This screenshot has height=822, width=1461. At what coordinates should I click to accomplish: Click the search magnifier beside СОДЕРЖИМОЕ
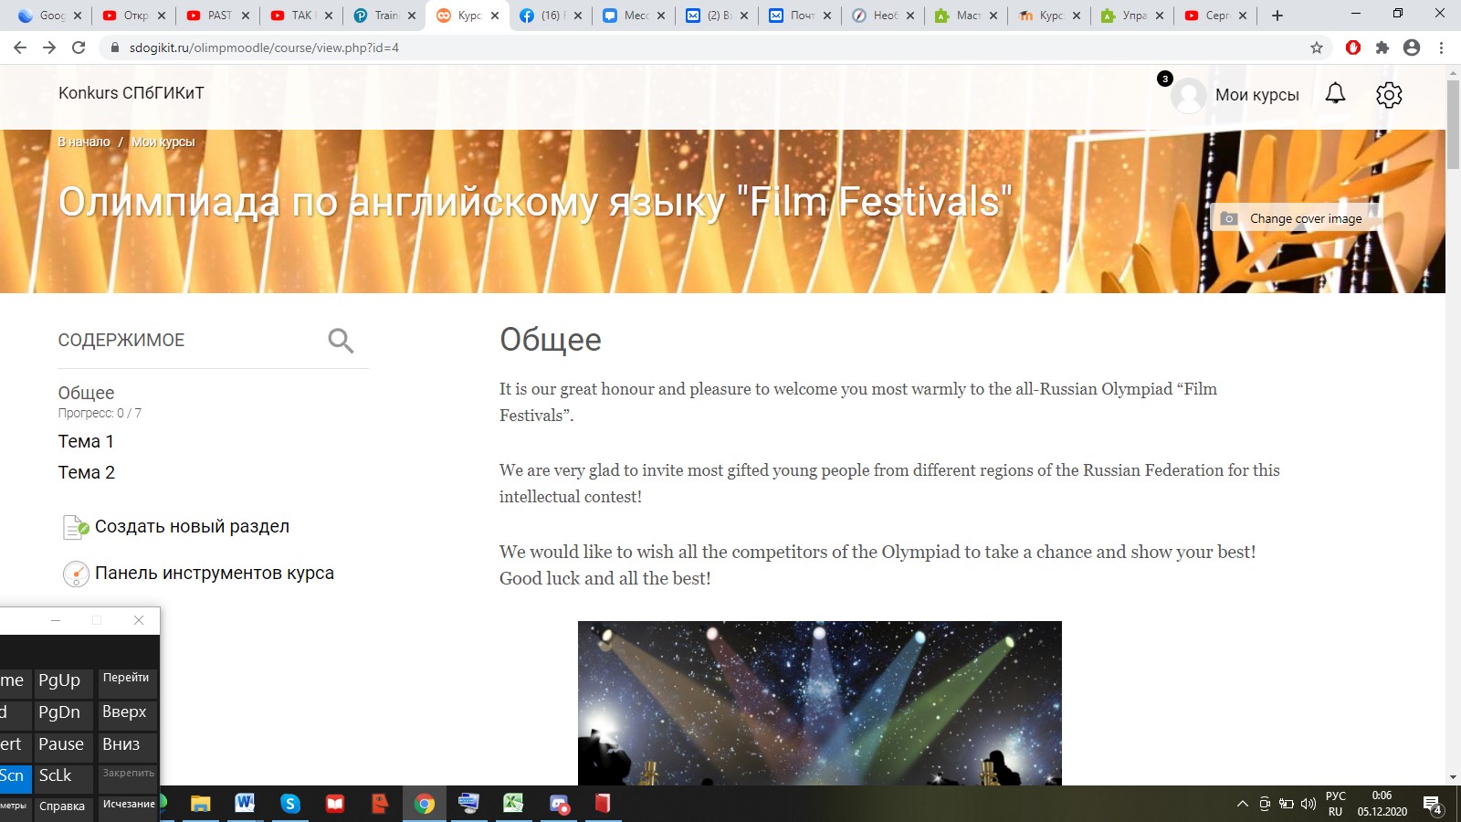click(x=341, y=341)
